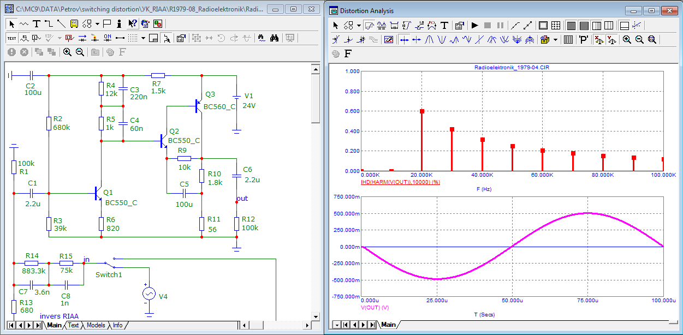Zoom in on the schematic

point(67,52)
